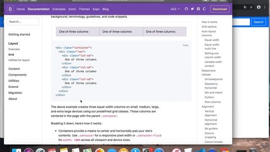Open Chrome's three-dot menu

(265, 7)
